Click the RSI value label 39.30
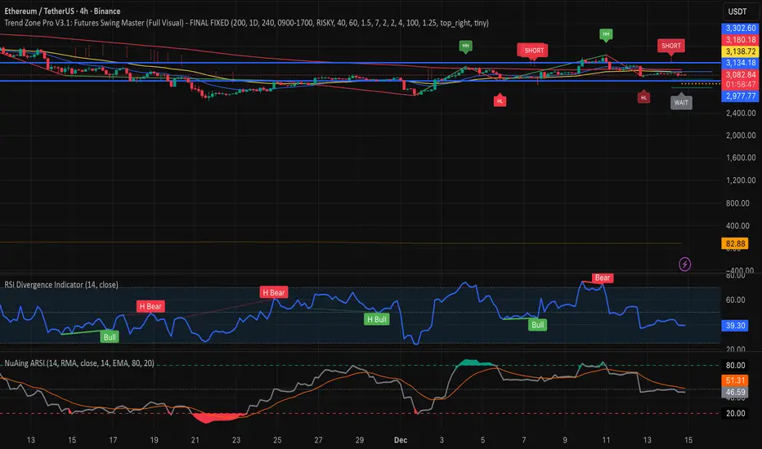The width and height of the screenshot is (762, 449). [739, 324]
